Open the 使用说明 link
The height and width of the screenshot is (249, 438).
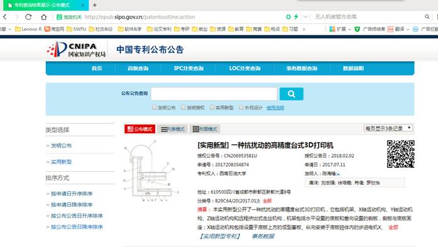pyautogui.click(x=275, y=108)
